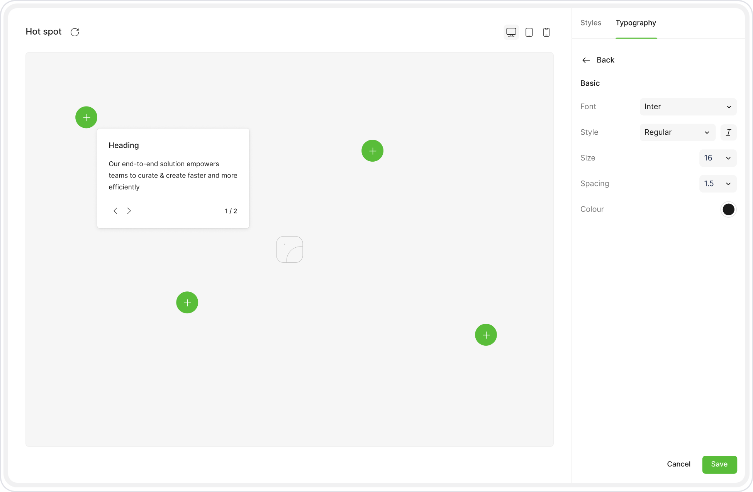Toggle italic text style

point(728,132)
